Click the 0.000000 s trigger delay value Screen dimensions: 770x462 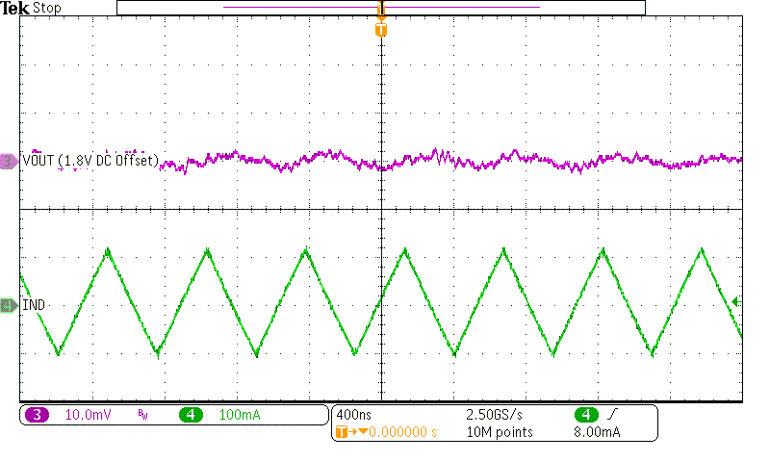pos(402,432)
